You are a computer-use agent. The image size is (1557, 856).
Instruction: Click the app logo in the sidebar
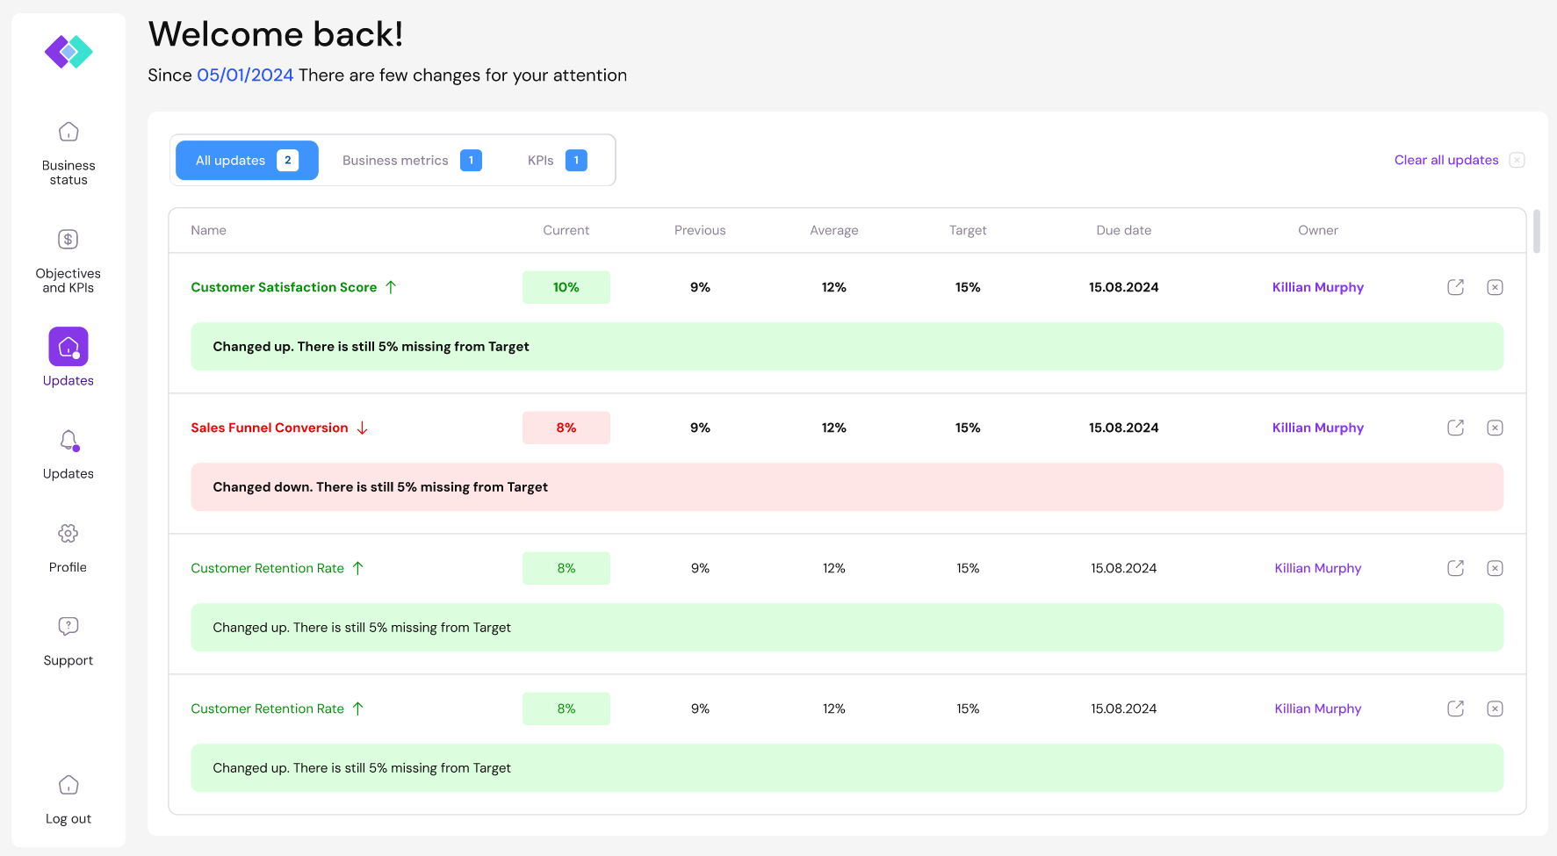[x=68, y=52]
